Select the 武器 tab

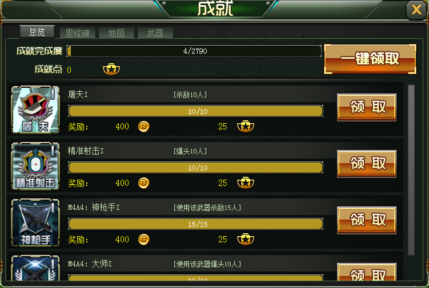(x=155, y=33)
